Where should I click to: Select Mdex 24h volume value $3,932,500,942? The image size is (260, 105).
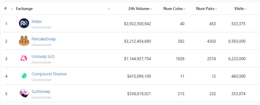coord(137,24)
